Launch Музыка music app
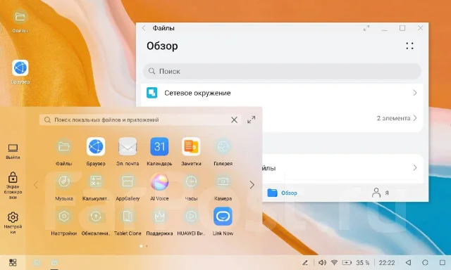Screen dimensions: 451x270 point(64,181)
